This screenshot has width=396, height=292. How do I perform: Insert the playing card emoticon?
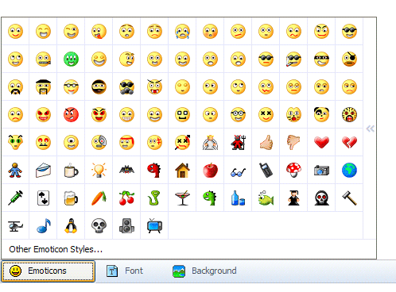pos(43,198)
